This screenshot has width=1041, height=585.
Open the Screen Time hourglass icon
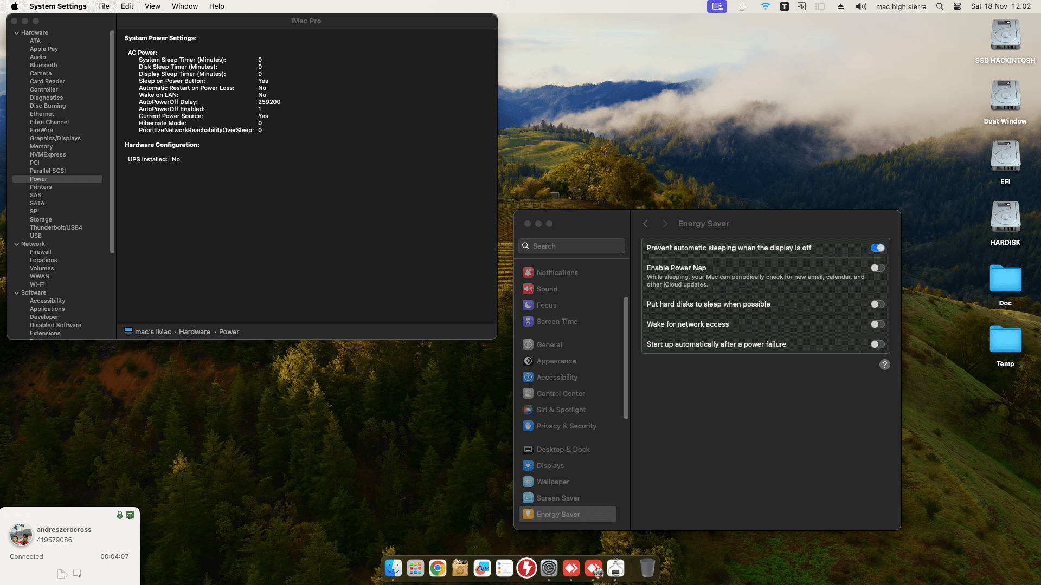pos(528,321)
